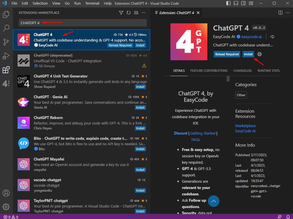Install ChatGPT Reborn extension
Screen dimensions: 293x219
140,128
